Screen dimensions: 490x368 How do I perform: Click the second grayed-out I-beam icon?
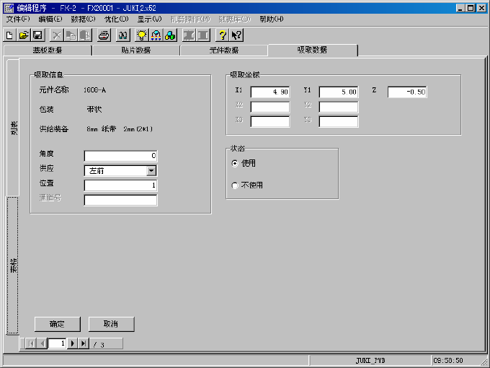click(x=203, y=35)
